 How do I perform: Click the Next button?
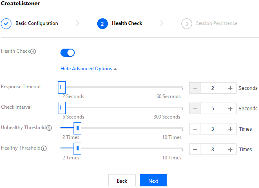[153, 181]
